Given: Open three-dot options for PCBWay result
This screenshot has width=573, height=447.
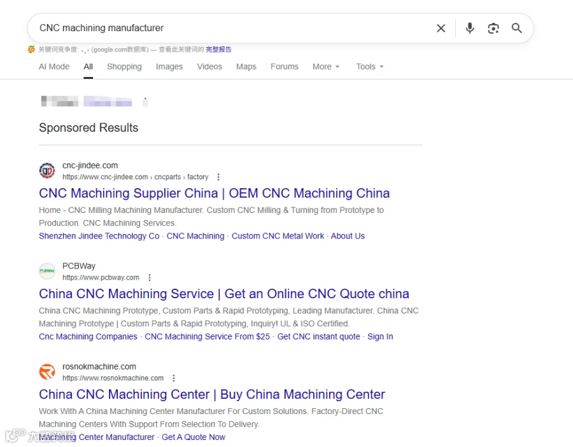Looking at the screenshot, I should [149, 278].
